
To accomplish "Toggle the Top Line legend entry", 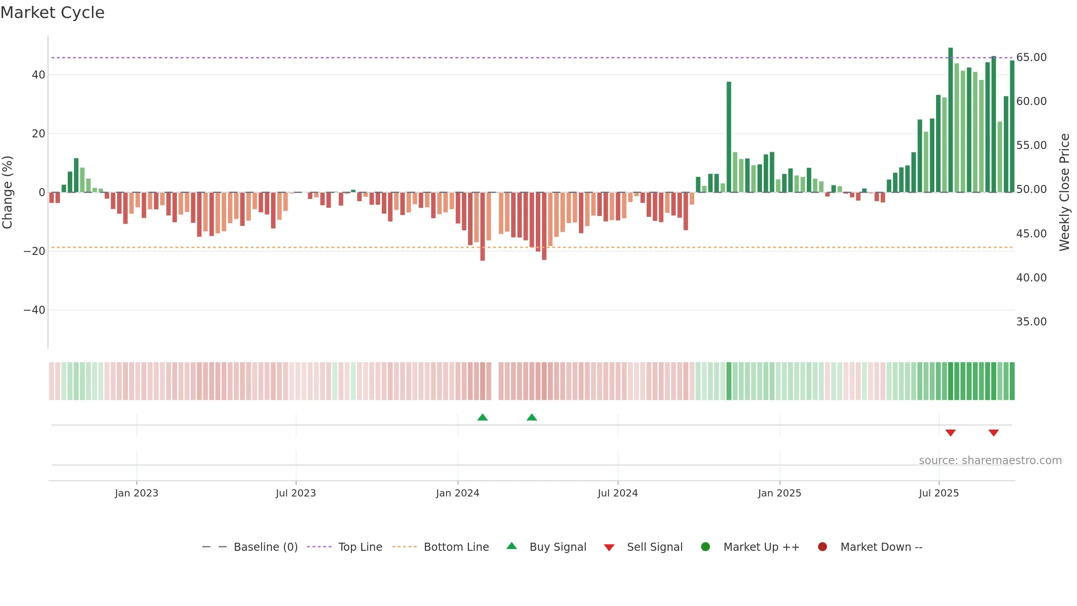I will (345, 547).
